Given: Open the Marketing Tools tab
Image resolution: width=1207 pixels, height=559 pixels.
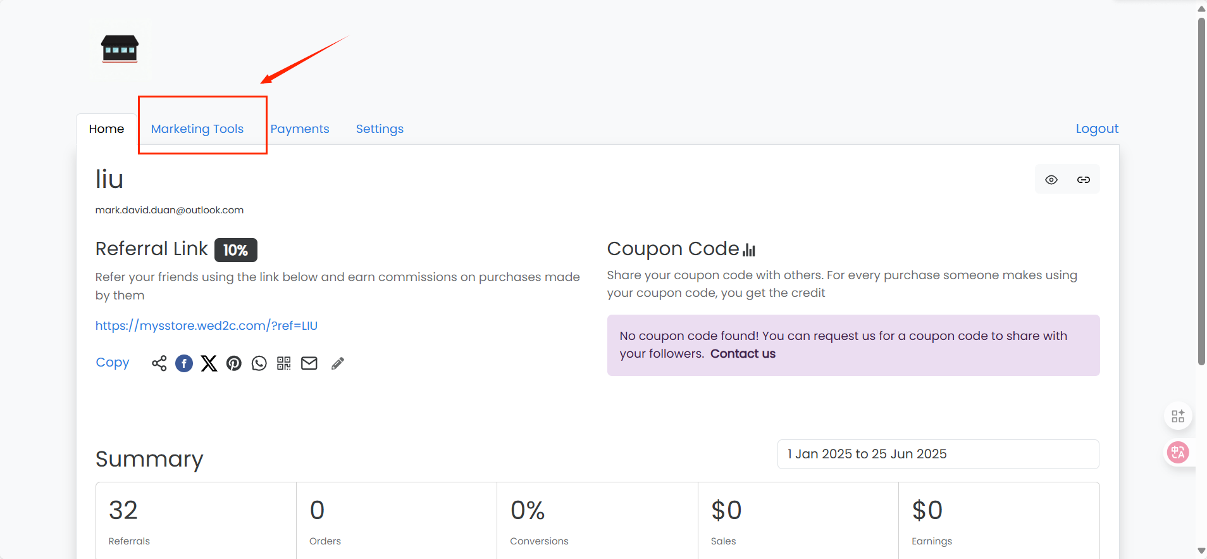Looking at the screenshot, I should [197, 129].
